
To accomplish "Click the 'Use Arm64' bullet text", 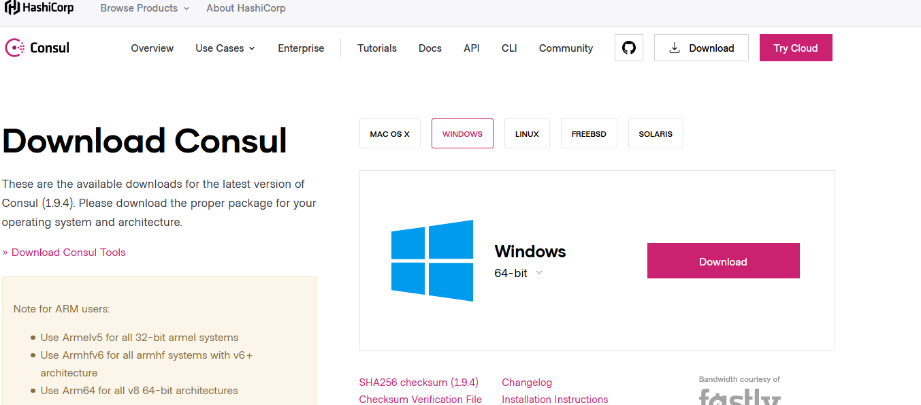I will pos(139,391).
